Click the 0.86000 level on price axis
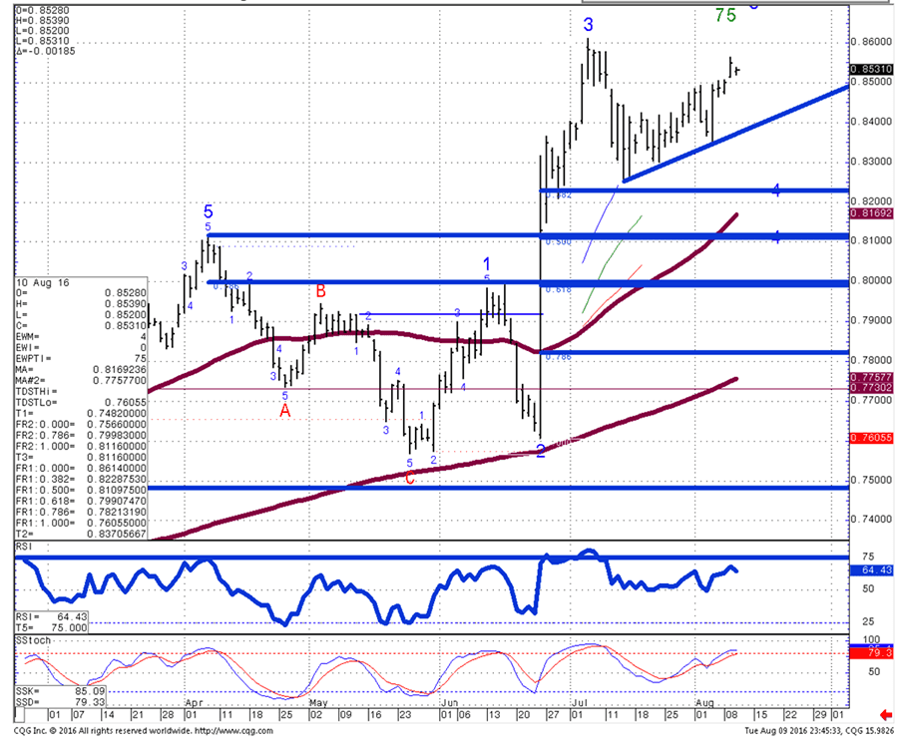 point(870,42)
